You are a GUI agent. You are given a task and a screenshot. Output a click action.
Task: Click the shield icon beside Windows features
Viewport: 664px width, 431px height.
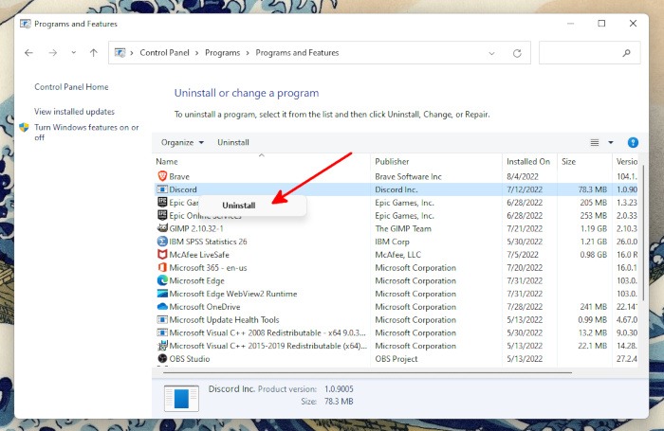click(24, 127)
